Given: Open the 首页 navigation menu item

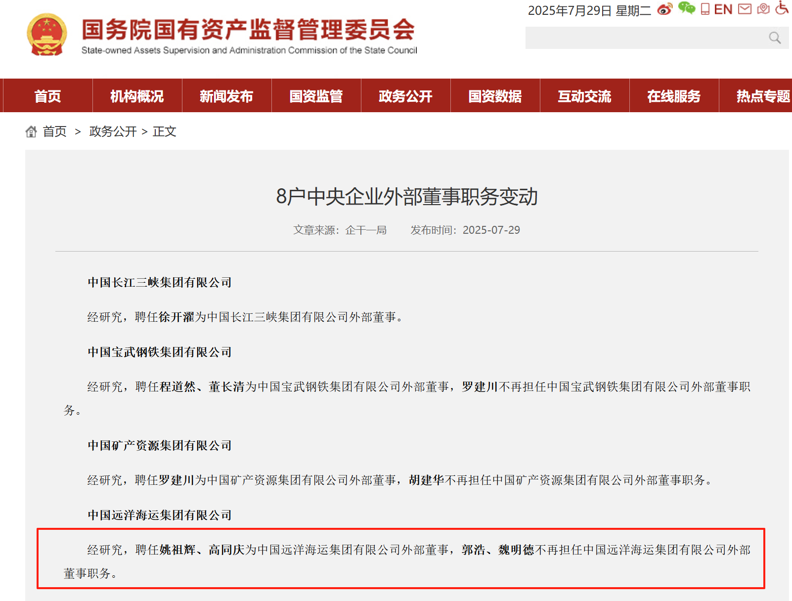Looking at the screenshot, I should 48,96.
